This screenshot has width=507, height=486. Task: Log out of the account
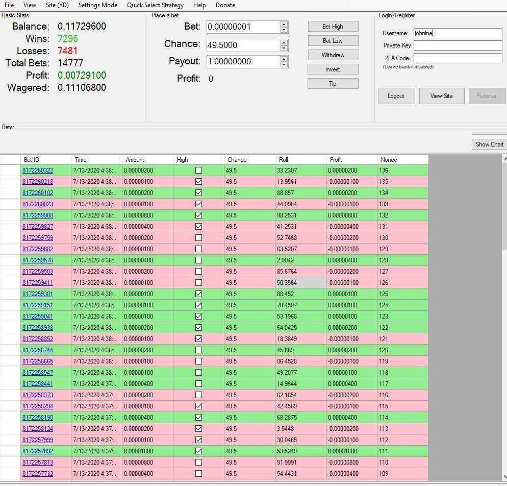pyautogui.click(x=396, y=96)
